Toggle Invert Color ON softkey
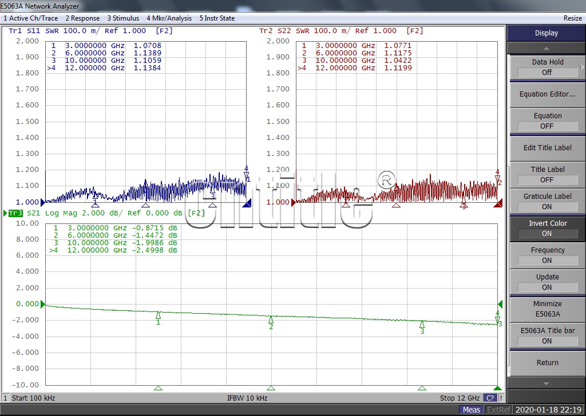 547,229
